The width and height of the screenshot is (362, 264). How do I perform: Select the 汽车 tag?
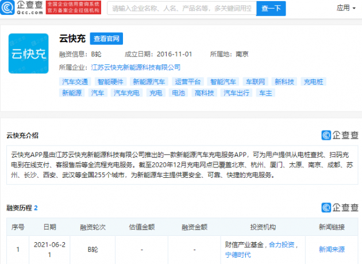pos(98,93)
